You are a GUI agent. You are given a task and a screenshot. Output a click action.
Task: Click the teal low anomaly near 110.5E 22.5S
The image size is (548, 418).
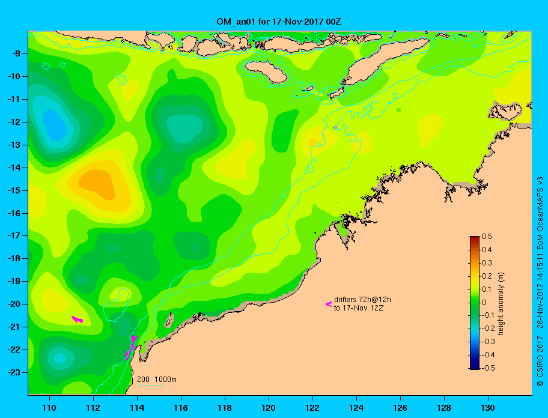click(x=59, y=359)
